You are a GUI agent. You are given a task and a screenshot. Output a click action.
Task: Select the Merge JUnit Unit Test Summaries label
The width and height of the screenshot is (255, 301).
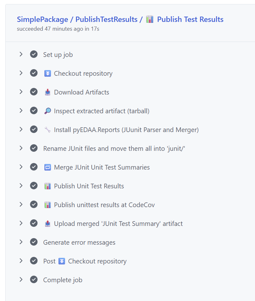point(102,167)
